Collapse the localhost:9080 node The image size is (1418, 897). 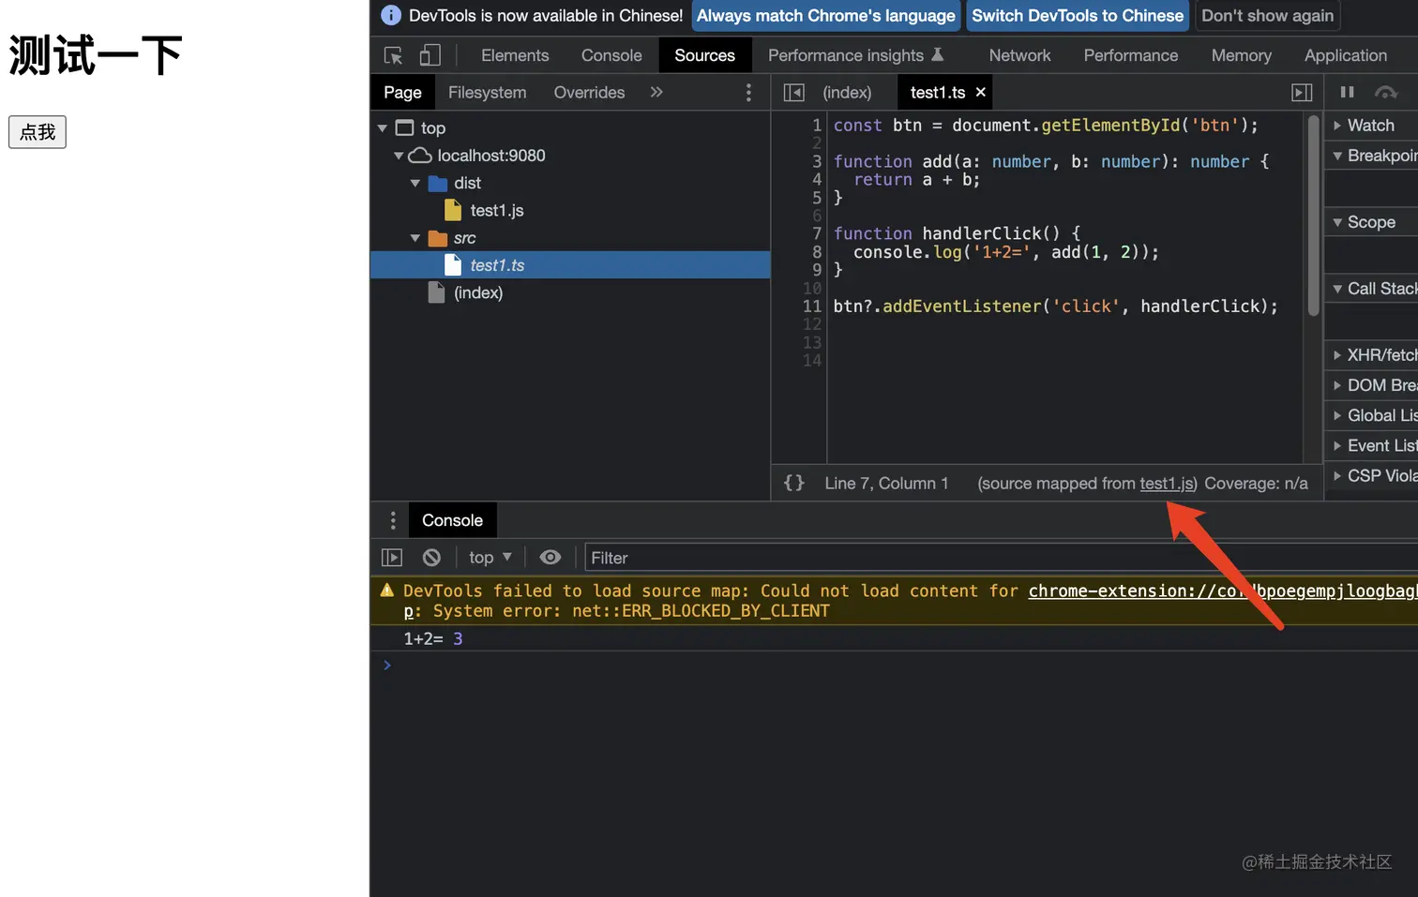pos(399,156)
